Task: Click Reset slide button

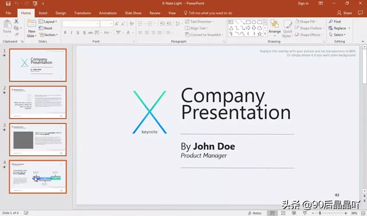Action: [46, 28]
